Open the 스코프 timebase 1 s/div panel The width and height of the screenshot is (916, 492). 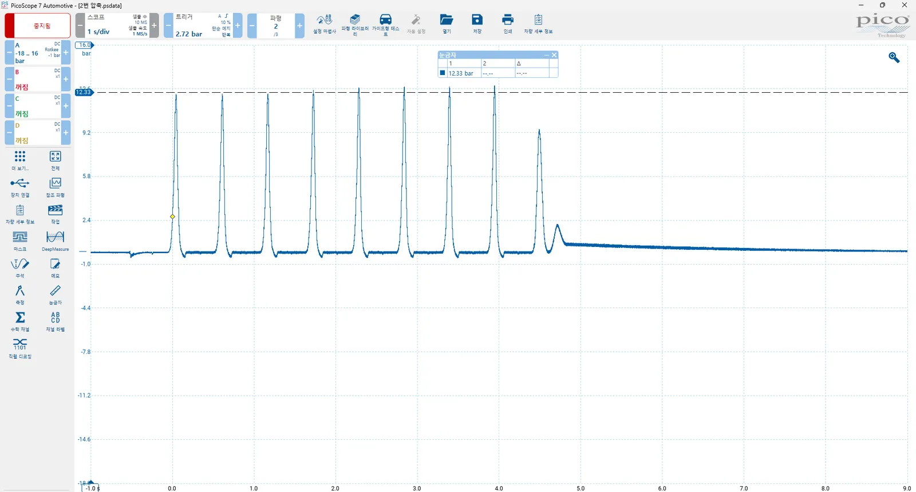(117, 26)
